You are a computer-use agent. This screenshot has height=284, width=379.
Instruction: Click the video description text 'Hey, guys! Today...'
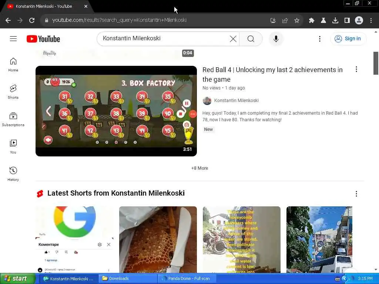tap(280, 116)
